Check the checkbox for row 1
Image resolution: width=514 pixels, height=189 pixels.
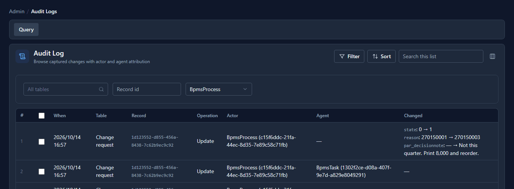tap(42, 141)
